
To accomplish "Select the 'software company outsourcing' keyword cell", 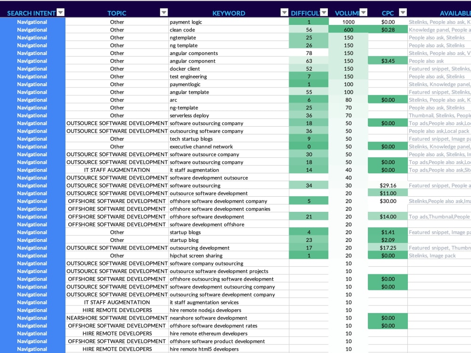I will (228, 264).
